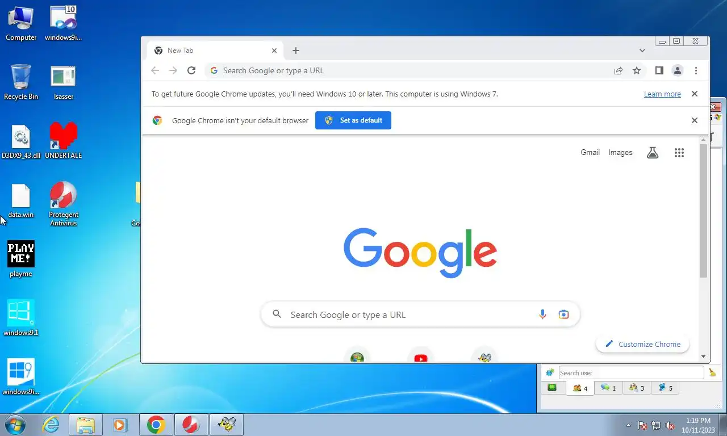Click Customize Chrome button

(x=642, y=344)
